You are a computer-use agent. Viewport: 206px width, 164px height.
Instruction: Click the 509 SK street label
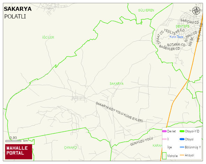(x=191, y=41)
